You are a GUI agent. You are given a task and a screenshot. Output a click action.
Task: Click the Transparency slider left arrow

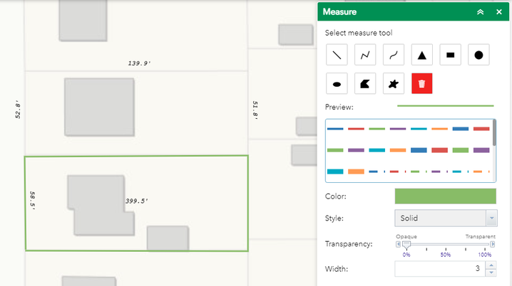(x=398, y=244)
